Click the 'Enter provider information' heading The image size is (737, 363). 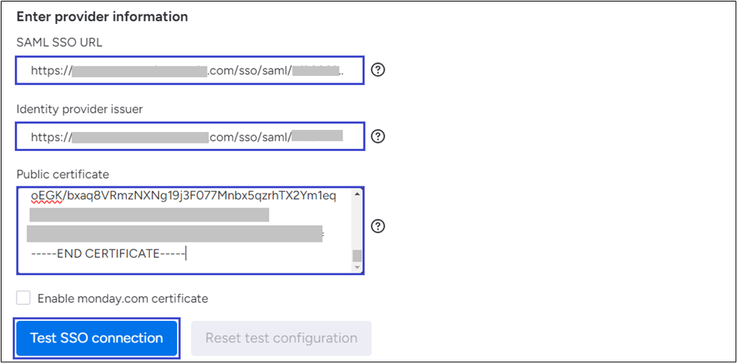[102, 16]
